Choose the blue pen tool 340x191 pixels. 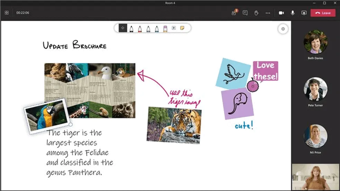point(157,28)
